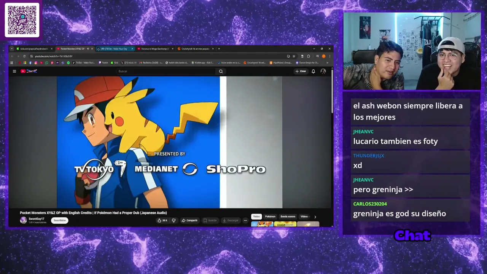Select the Todos filter chip

coord(256,217)
